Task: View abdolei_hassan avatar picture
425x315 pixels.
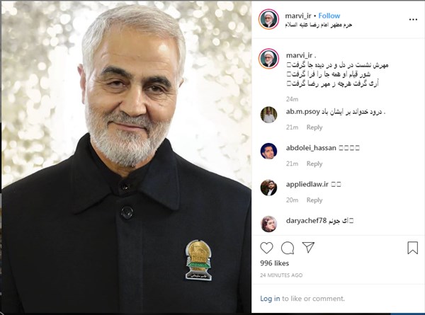Action: [x=268, y=151]
